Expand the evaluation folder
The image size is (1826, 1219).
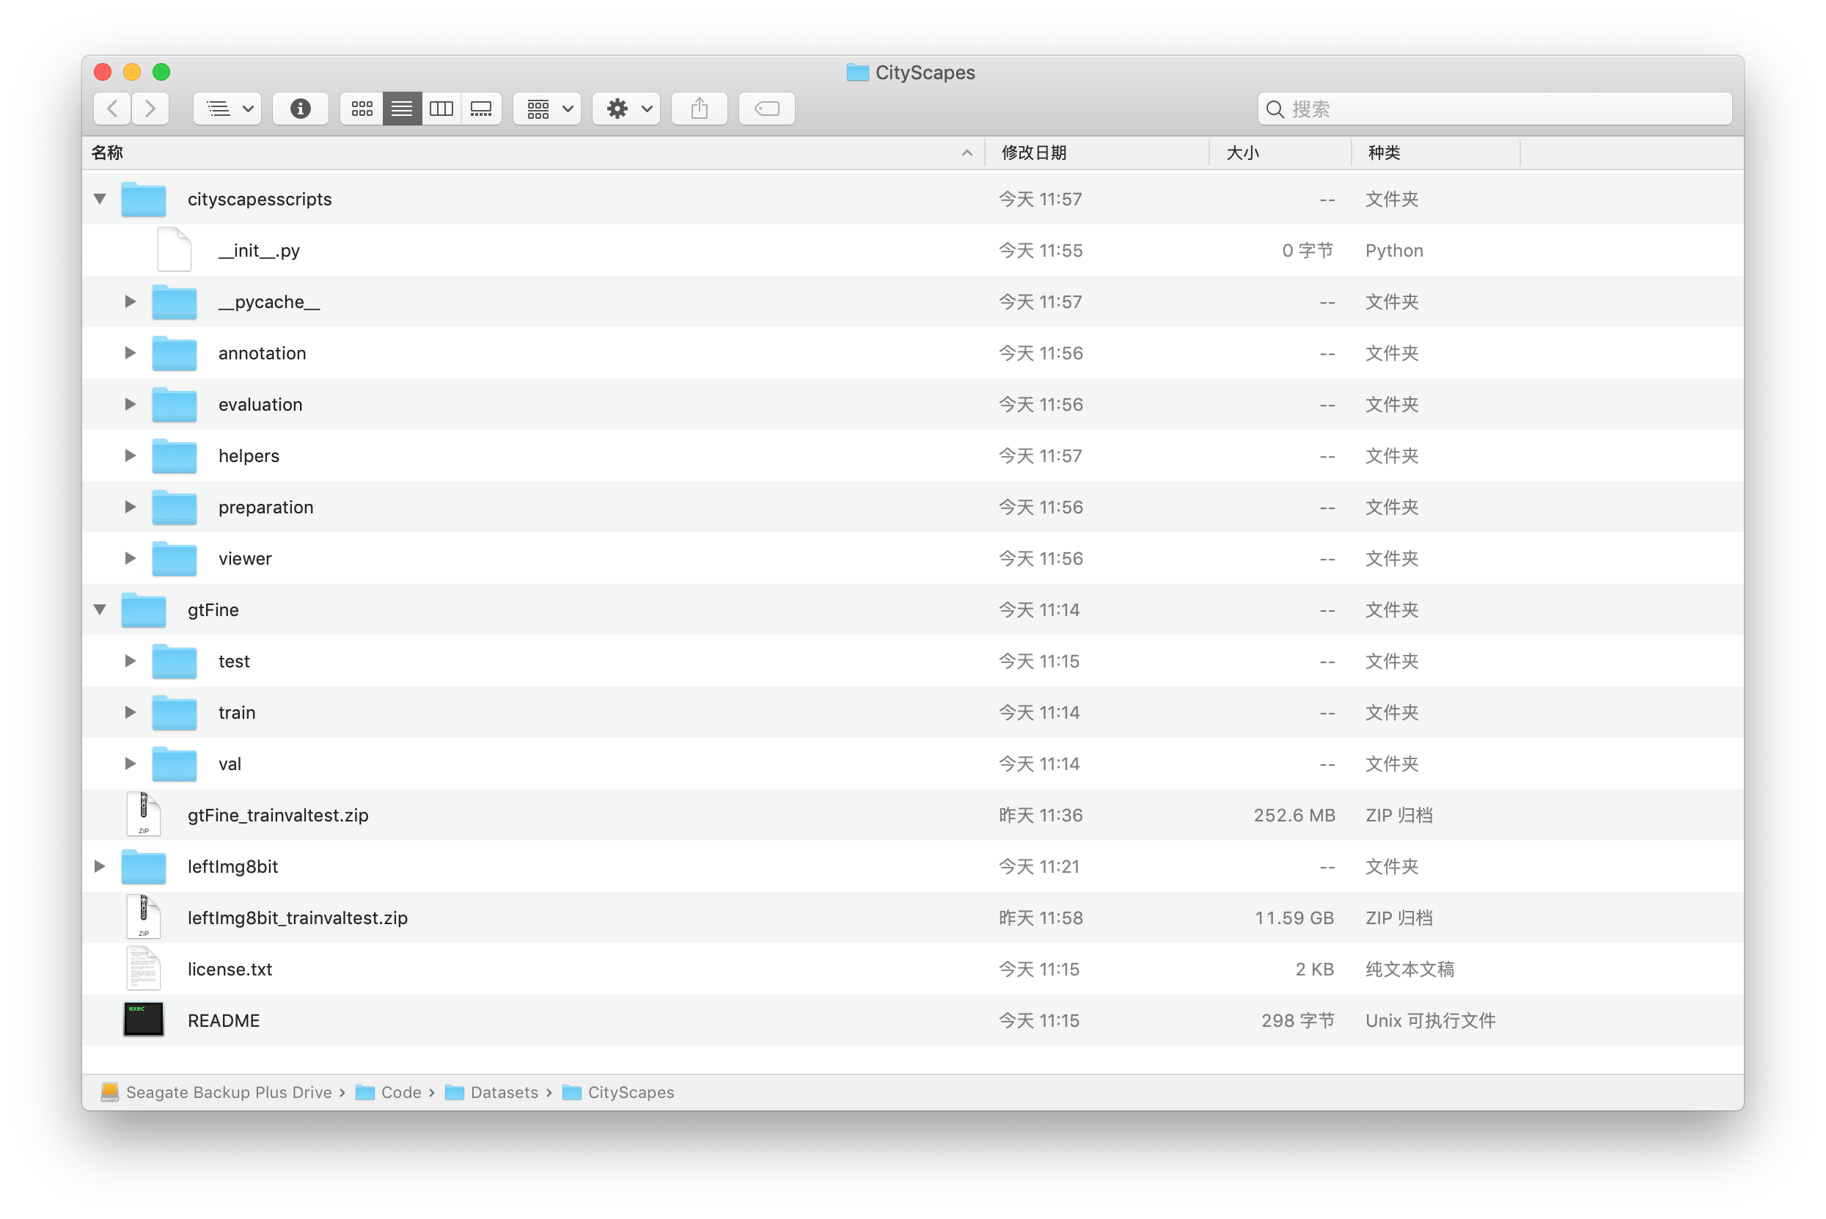click(x=130, y=404)
